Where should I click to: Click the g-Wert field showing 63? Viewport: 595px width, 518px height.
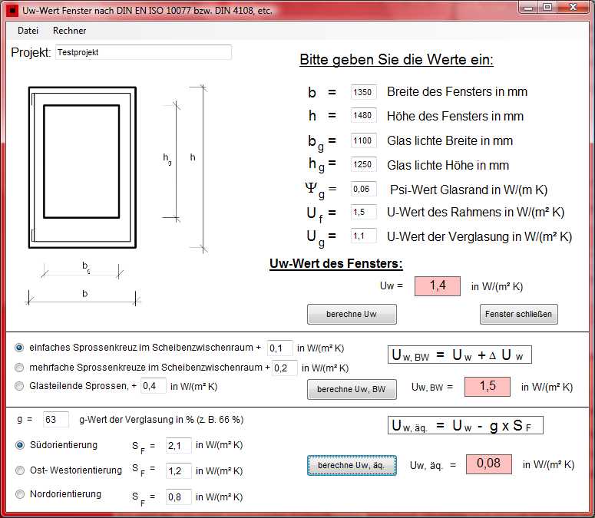coord(56,420)
